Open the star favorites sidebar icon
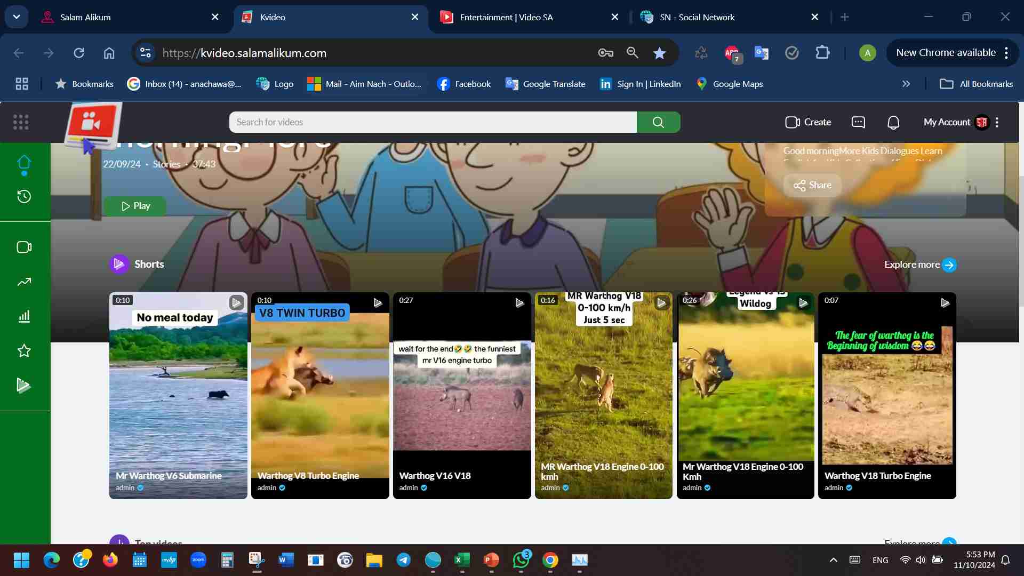The image size is (1024, 576). (x=24, y=350)
